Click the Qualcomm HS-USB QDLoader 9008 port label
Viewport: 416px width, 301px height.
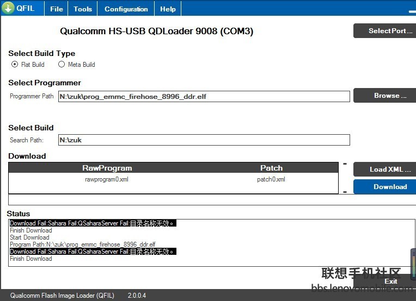(156, 31)
